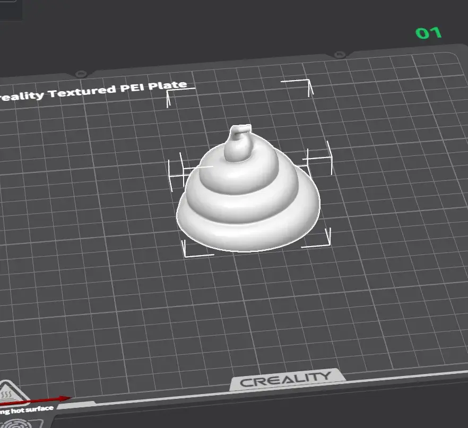Click the screw hole at plate top left

[x=81, y=74]
